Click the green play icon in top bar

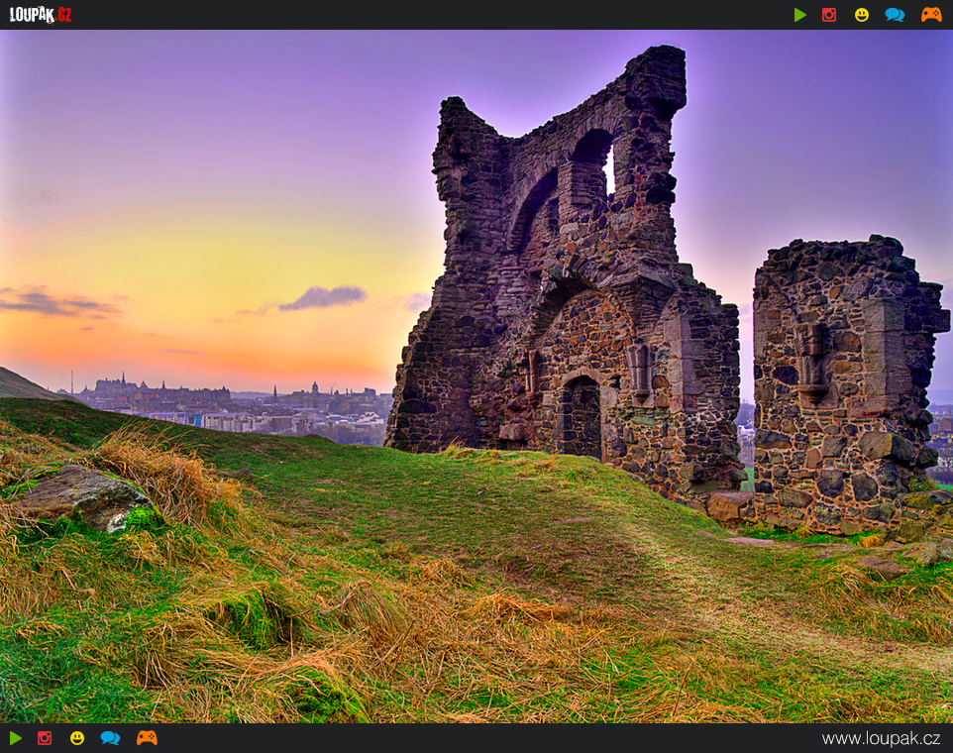[x=799, y=15]
